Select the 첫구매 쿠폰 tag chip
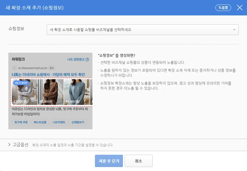This screenshot has height=171, width=247. pos(21,123)
